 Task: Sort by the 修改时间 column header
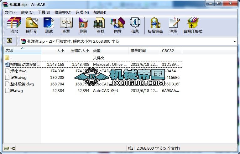tap(144, 51)
